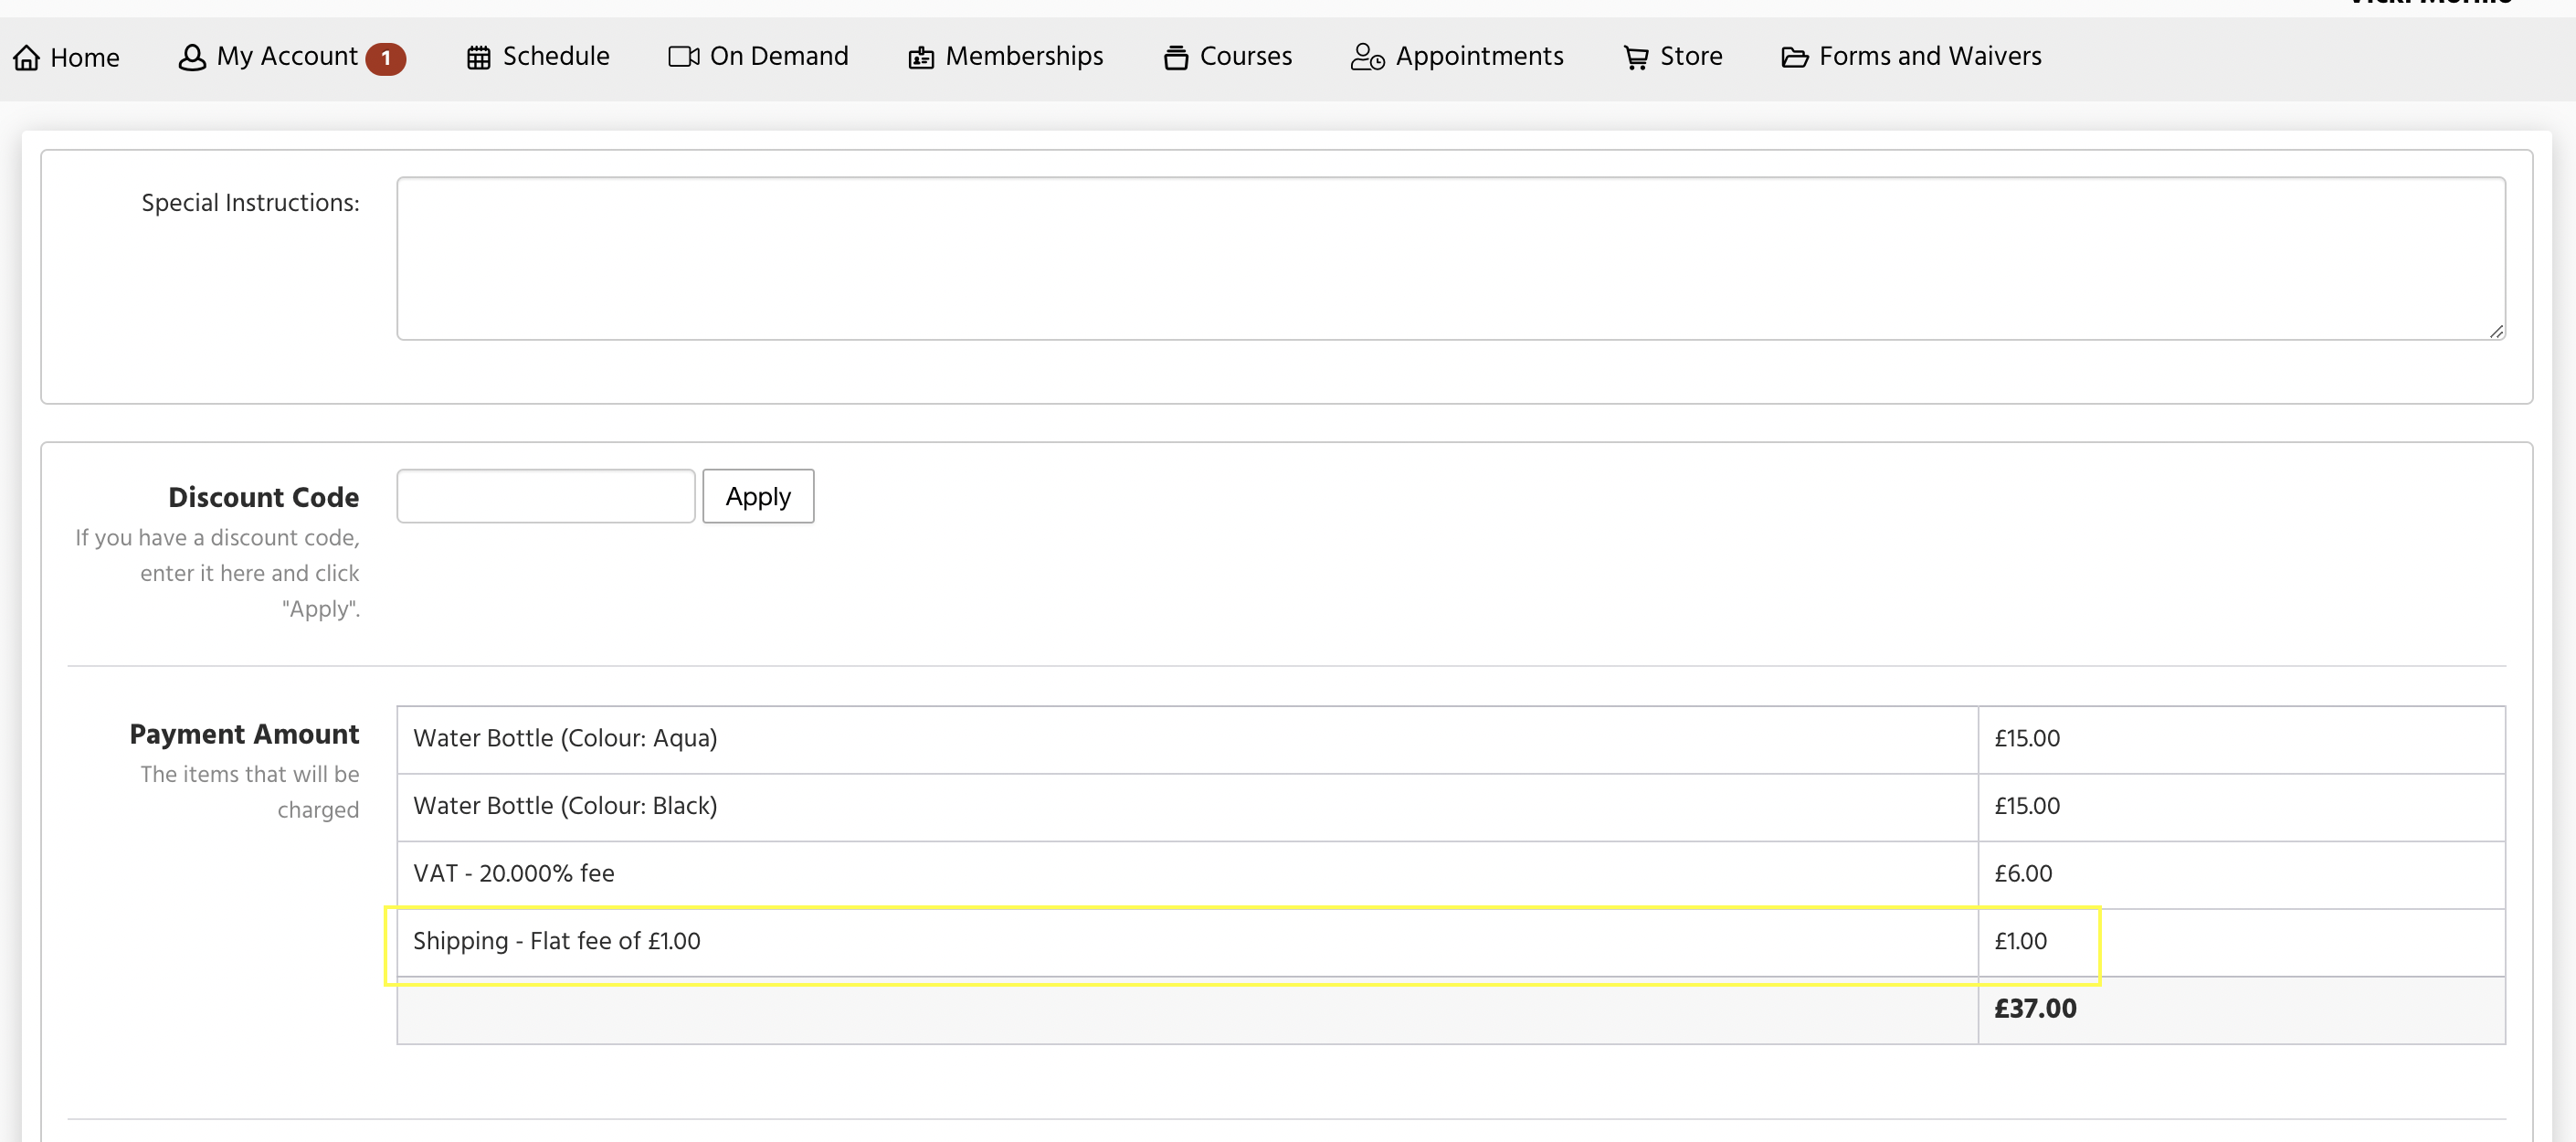Click the My Account person icon
The height and width of the screenshot is (1142, 2576).
pos(191,58)
